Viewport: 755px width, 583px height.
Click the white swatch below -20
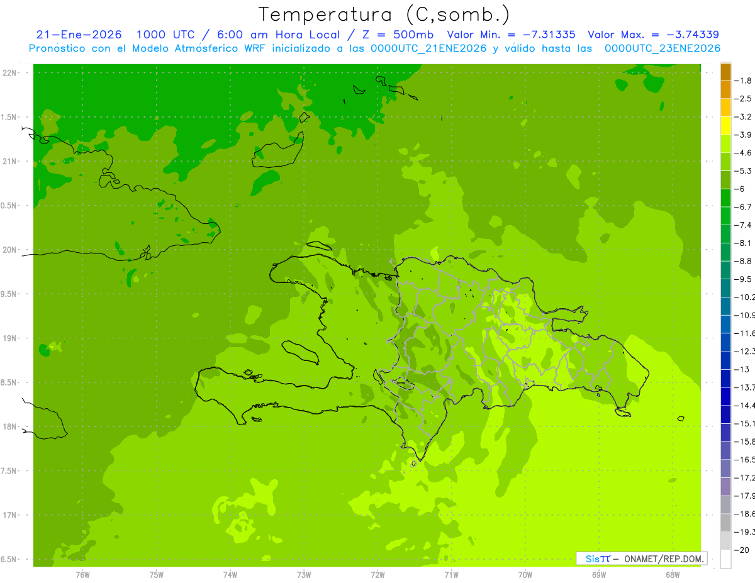point(725,559)
